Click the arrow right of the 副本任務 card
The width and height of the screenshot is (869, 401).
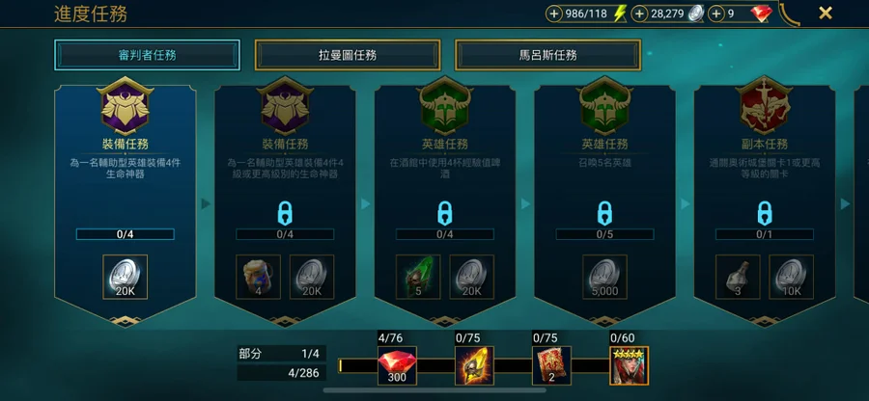845,204
